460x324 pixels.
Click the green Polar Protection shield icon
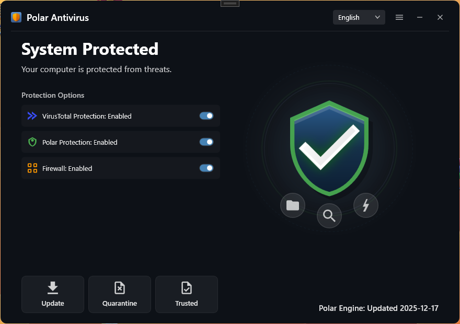click(32, 142)
